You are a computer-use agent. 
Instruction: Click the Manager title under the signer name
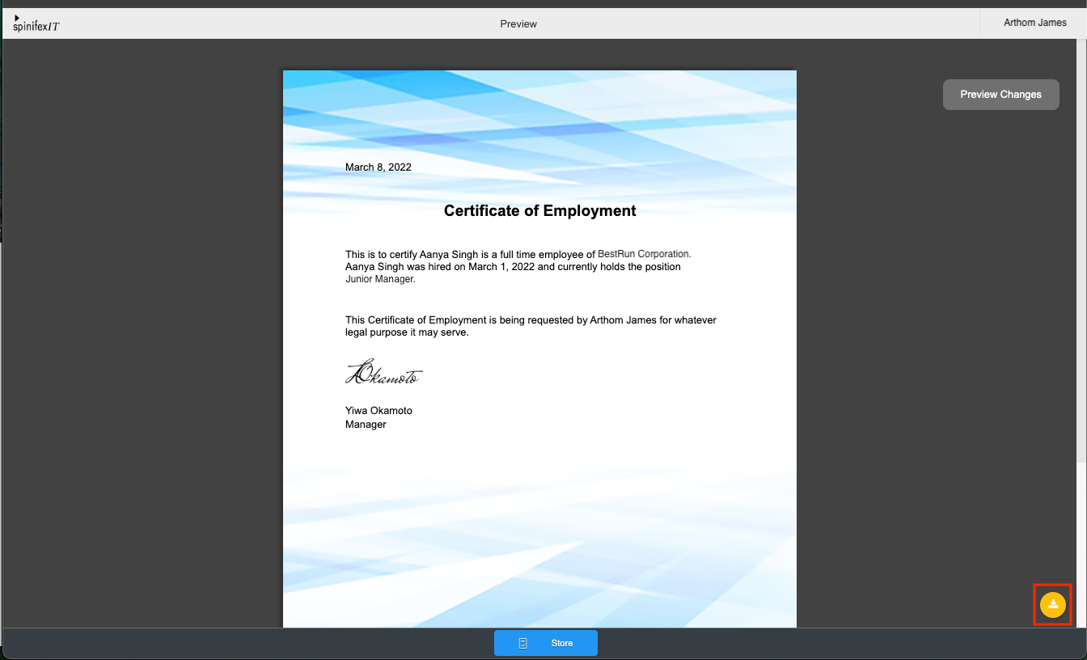click(366, 425)
